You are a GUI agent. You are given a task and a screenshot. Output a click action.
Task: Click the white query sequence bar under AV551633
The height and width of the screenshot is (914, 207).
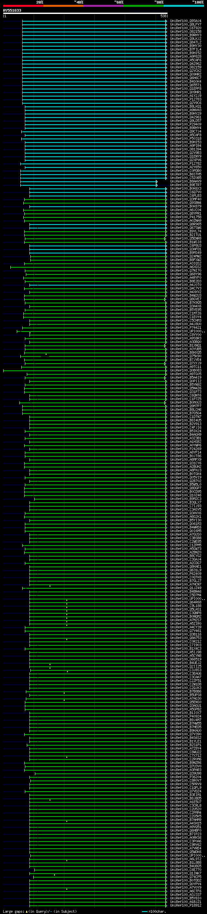point(85,13)
